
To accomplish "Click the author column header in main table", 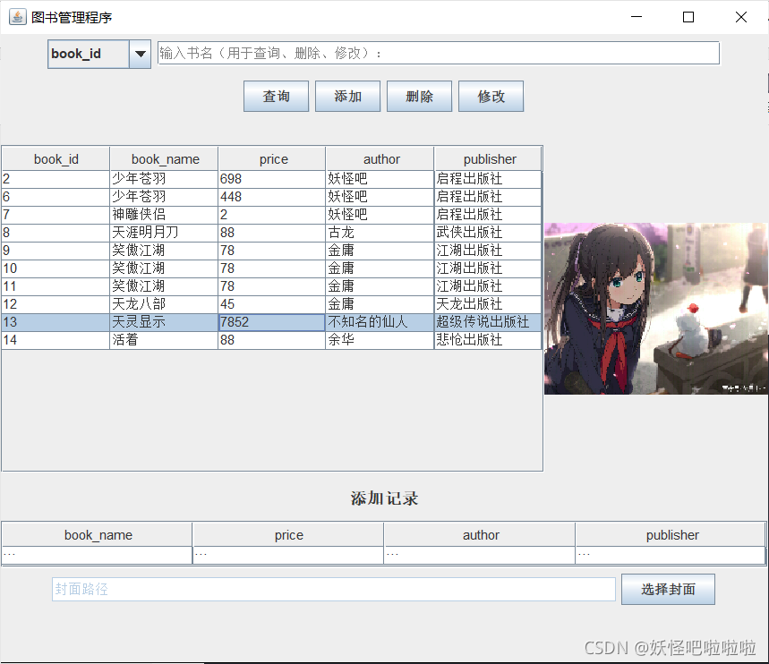I will (x=380, y=159).
